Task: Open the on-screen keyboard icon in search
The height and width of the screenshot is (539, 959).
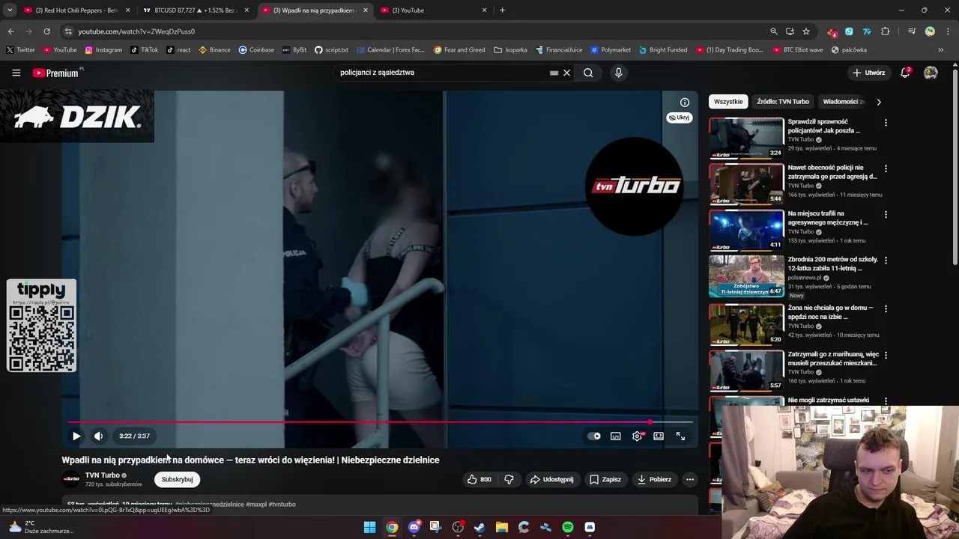Action: [x=554, y=73]
